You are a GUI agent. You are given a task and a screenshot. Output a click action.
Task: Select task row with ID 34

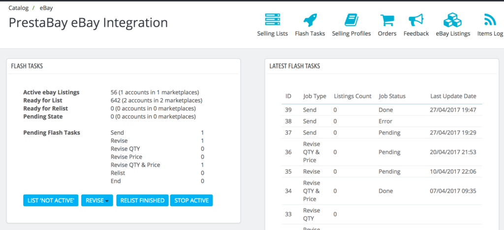pos(382,191)
